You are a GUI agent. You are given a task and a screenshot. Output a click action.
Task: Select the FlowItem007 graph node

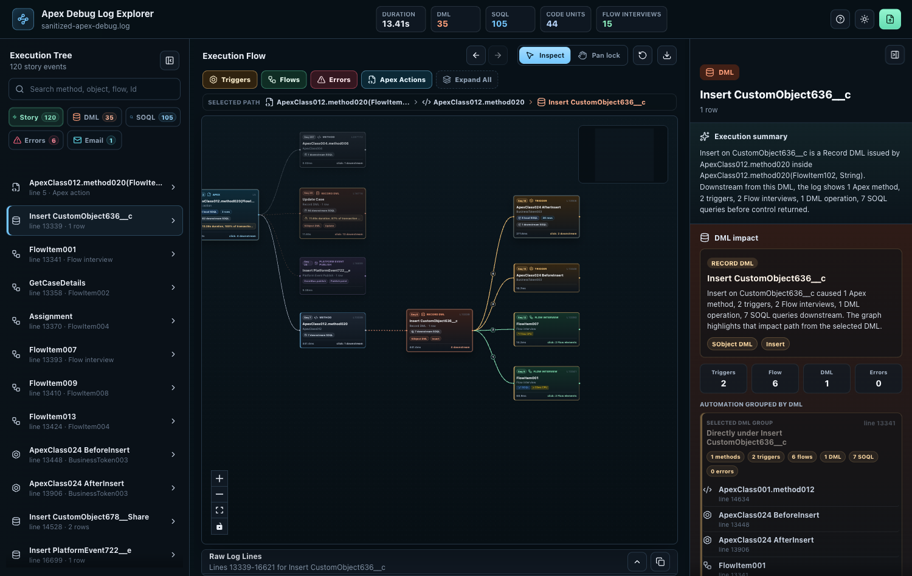tap(547, 329)
